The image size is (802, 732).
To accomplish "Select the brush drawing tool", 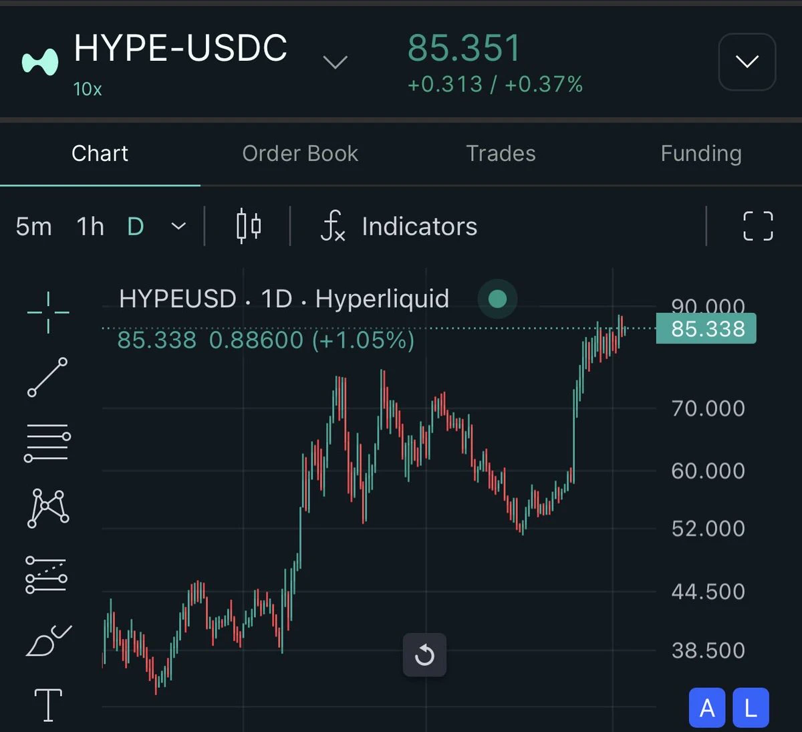I will [48, 640].
